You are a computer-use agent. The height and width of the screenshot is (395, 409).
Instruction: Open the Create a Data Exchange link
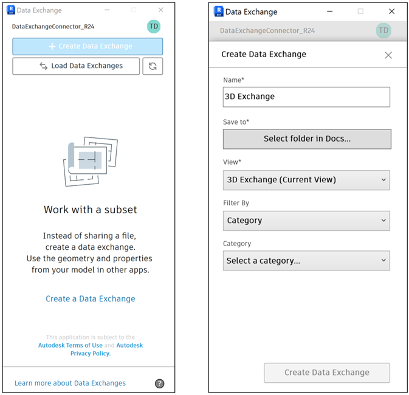(x=91, y=299)
